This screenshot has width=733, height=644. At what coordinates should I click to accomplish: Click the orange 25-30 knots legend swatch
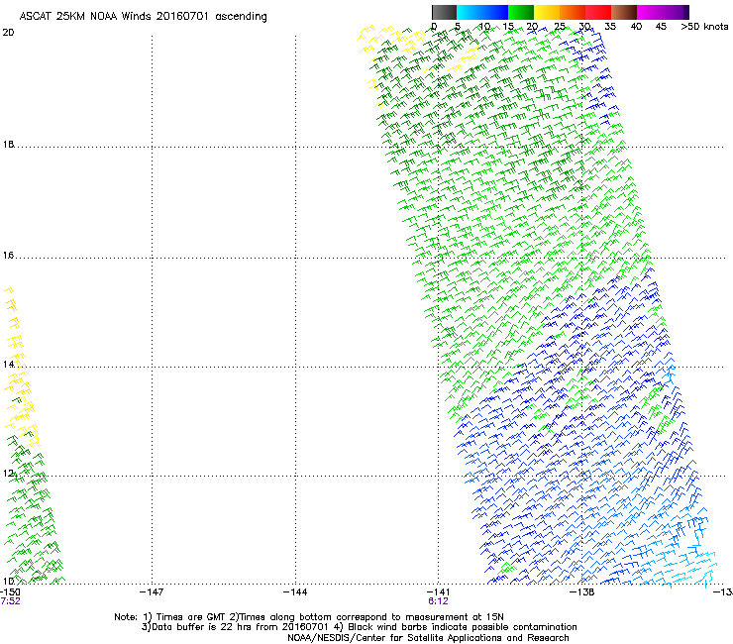tap(573, 12)
